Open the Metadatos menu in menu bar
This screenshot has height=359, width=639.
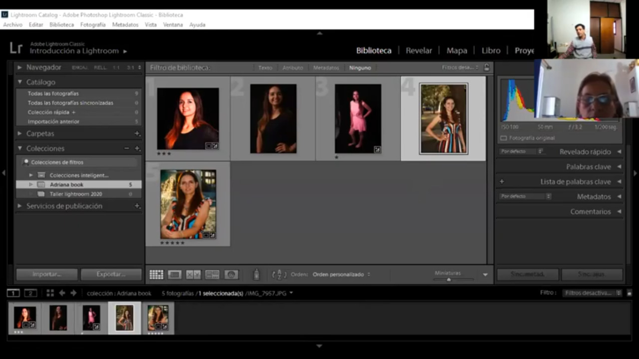point(125,24)
